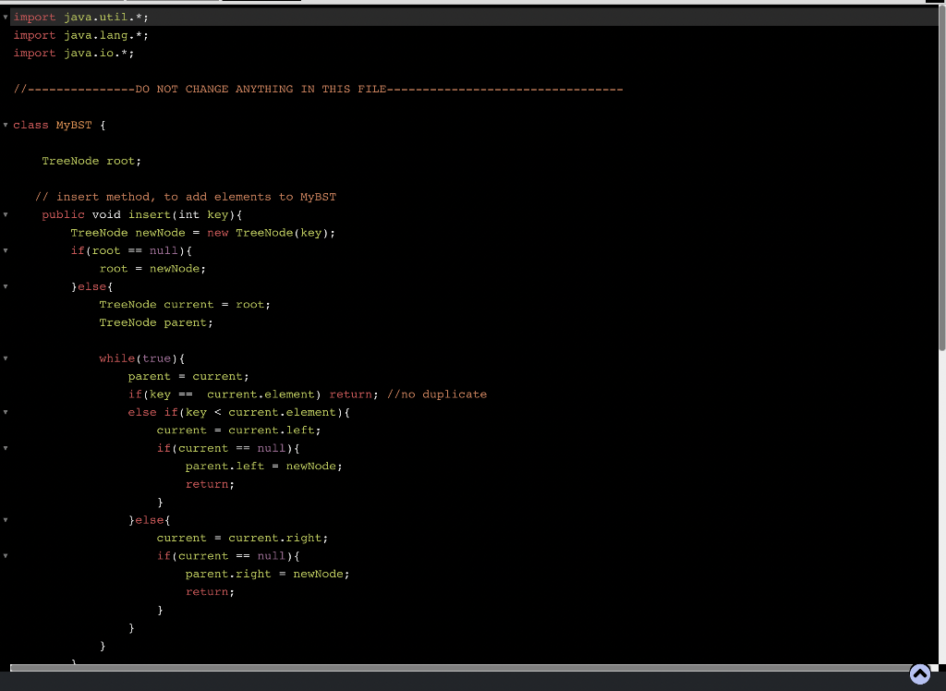
Task: Collapse the else if(key < current.element) block
Action: point(6,412)
